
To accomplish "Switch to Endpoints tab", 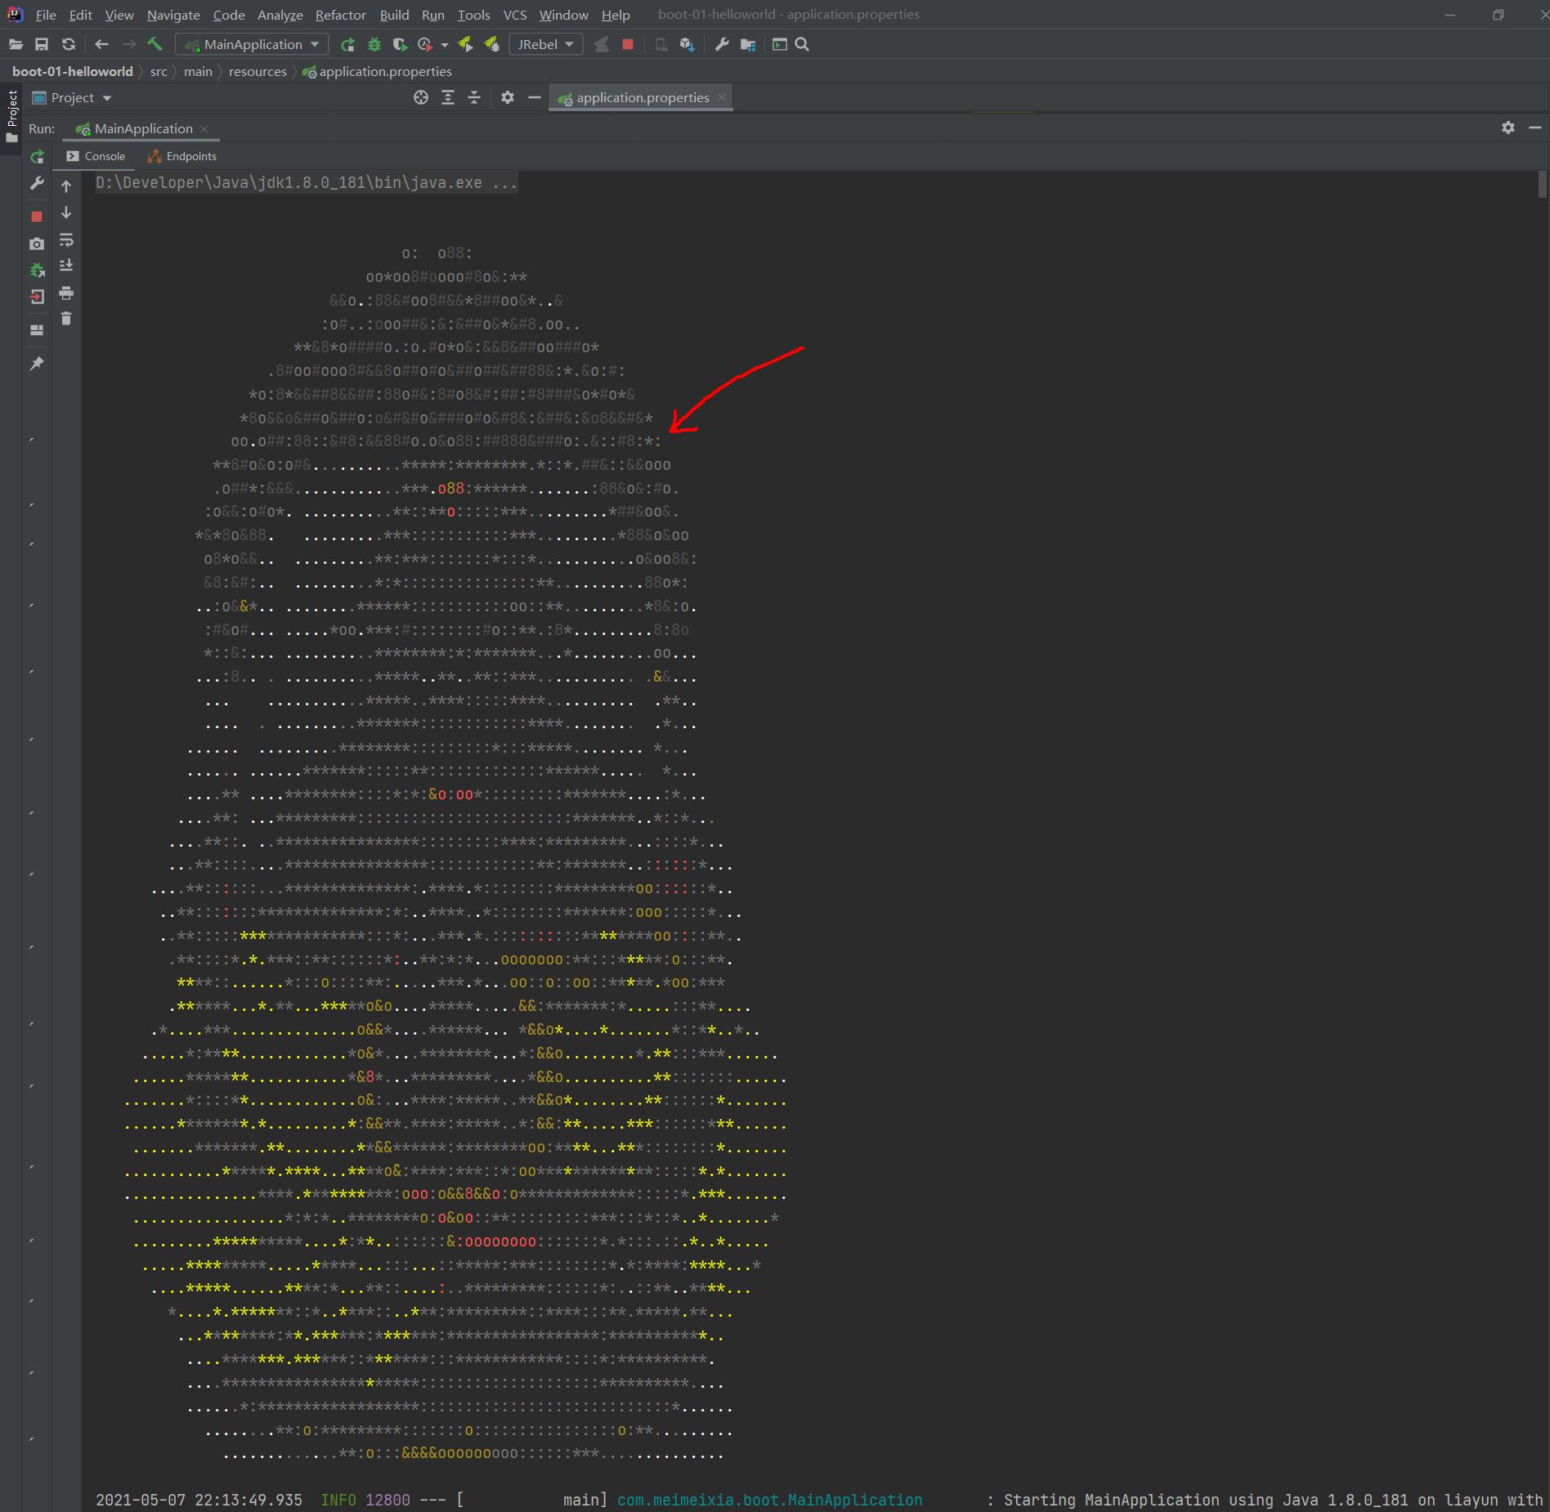I will (x=181, y=156).
